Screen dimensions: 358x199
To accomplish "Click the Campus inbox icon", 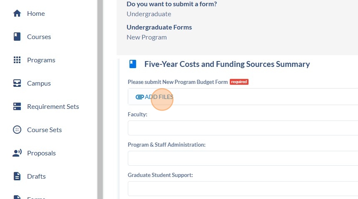I will pos(17,83).
